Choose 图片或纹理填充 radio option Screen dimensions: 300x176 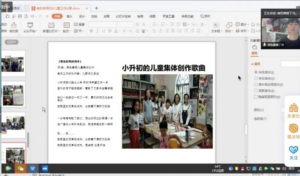[255, 84]
